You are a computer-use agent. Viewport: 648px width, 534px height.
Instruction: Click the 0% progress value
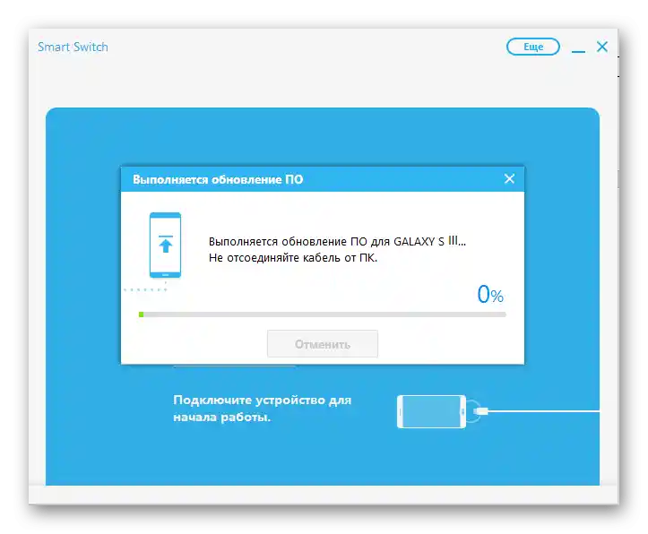(x=490, y=295)
